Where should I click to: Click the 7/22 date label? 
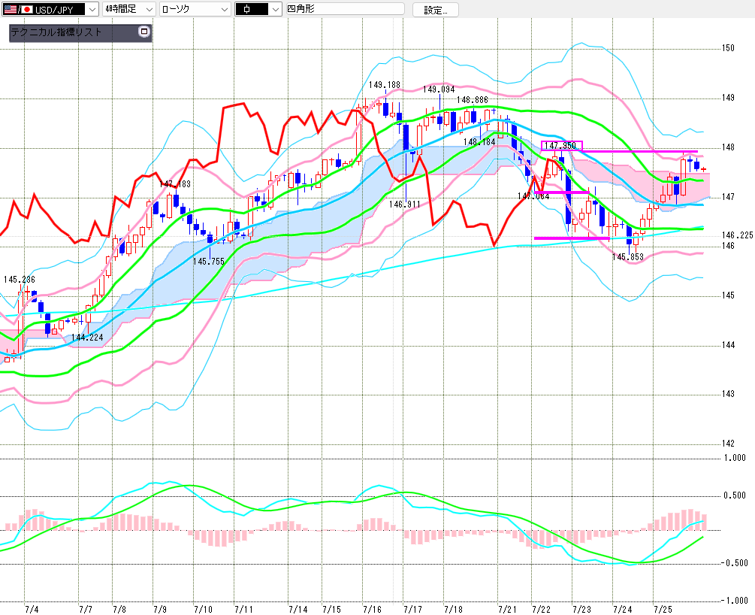click(541, 610)
